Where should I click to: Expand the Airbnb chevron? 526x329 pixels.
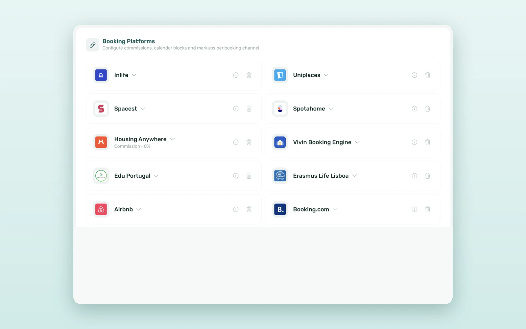point(139,209)
